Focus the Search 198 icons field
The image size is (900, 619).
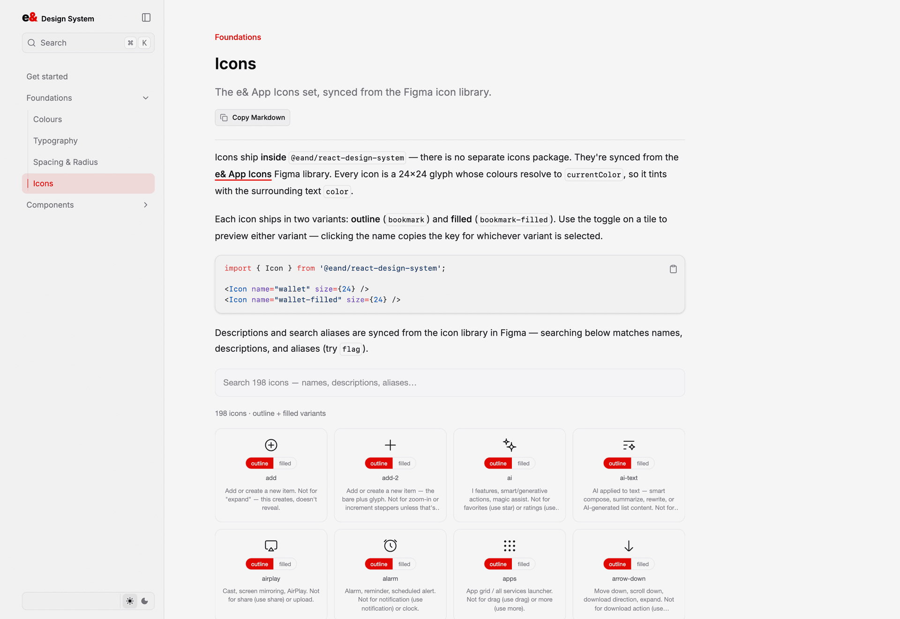click(450, 383)
